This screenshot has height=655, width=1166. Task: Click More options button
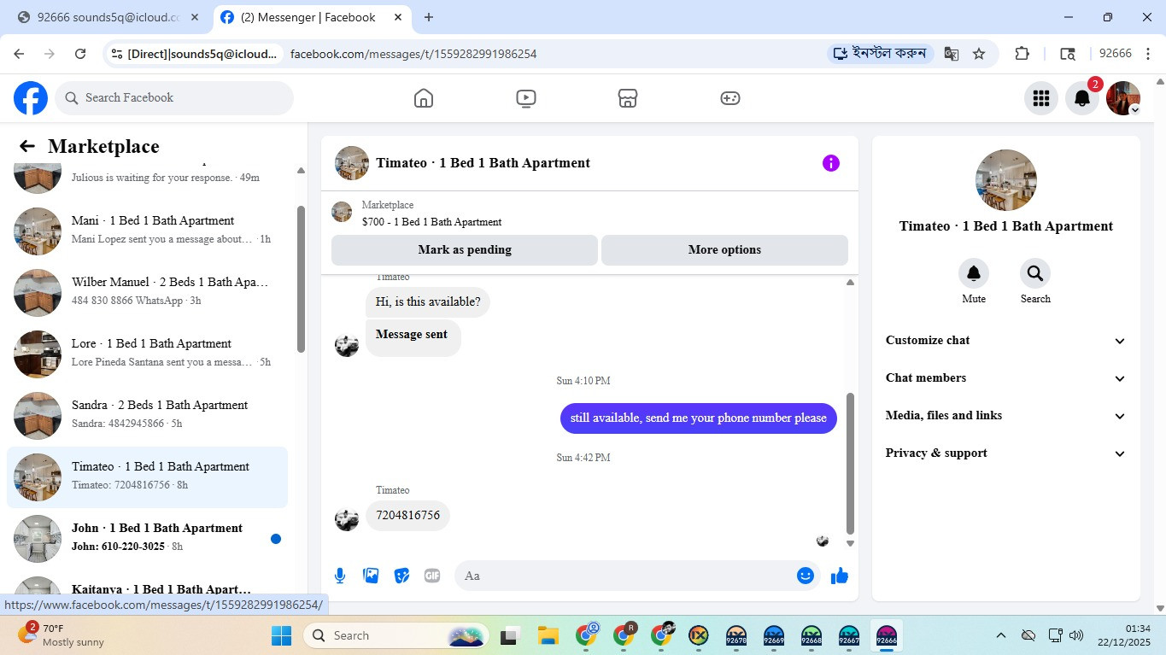724,250
